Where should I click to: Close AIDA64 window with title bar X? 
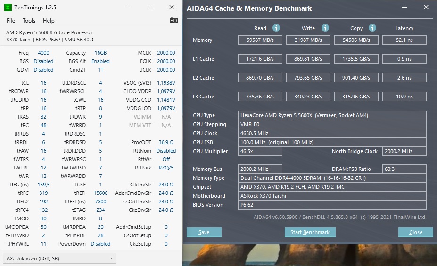tap(426, 8)
